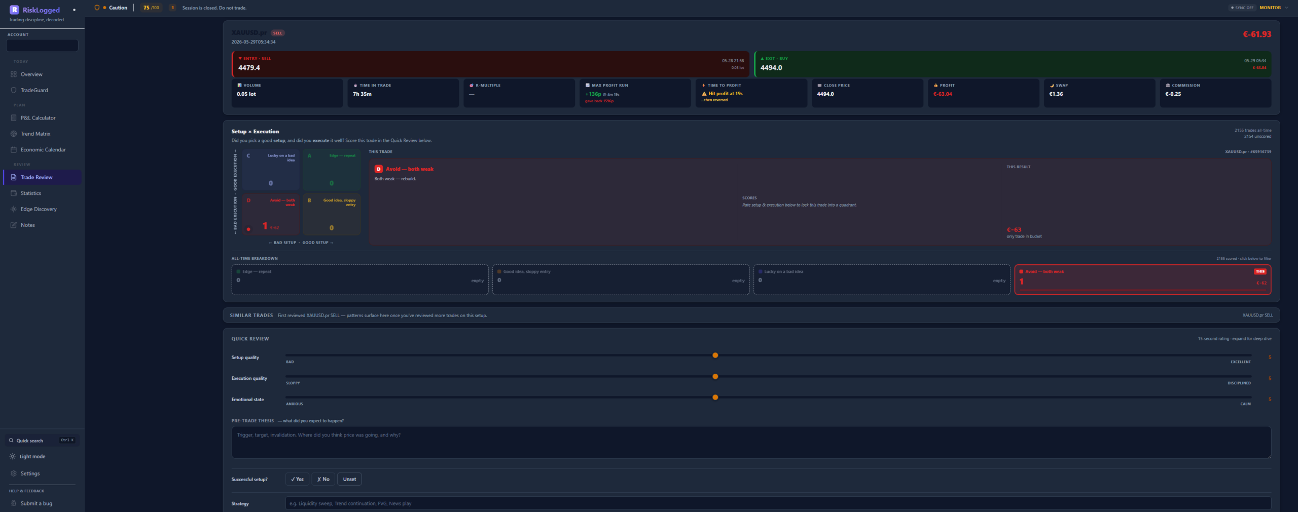1298x512 pixels.
Task: Adjust the Emotional state slider handle
Action: click(715, 398)
